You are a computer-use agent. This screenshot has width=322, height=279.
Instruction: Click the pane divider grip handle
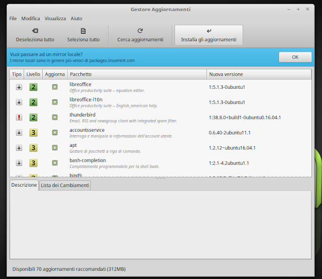pyautogui.click(x=160, y=178)
